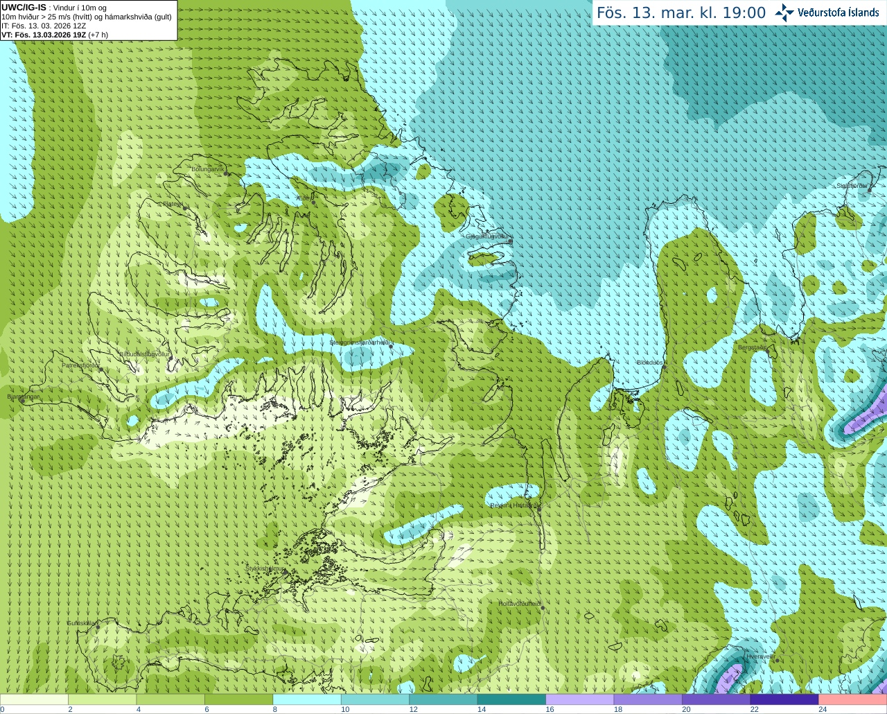Click the 14–16 m/s dark teal legend swatch

pyautogui.click(x=511, y=699)
